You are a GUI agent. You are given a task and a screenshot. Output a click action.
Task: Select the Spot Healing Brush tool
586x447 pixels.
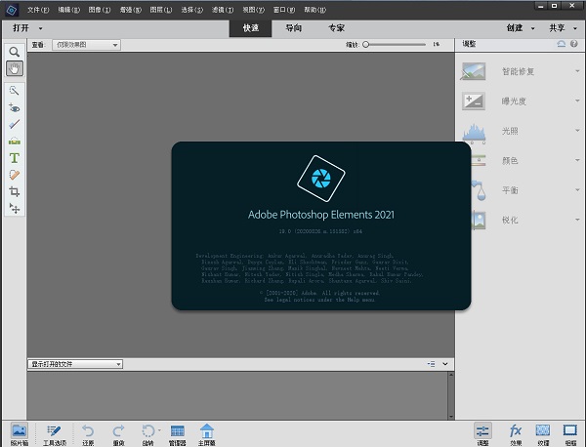coord(15,175)
